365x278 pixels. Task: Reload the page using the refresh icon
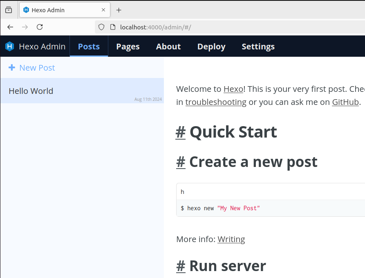(x=39, y=27)
